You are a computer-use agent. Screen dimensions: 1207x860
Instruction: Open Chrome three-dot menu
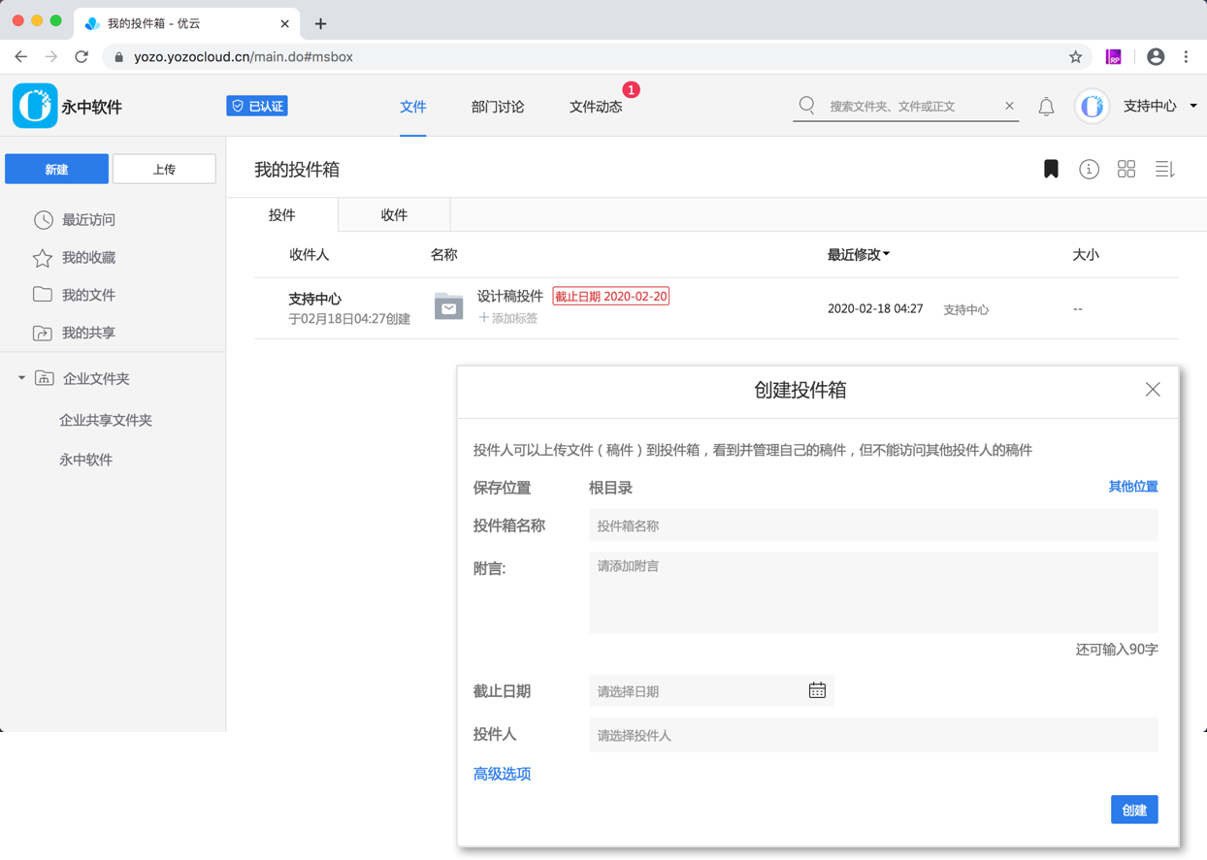[x=1186, y=57]
